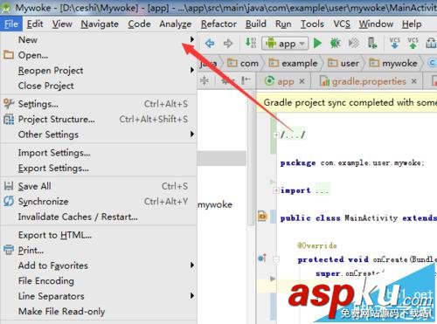The image size is (437, 324).
Task: Choose Export Settings... entry
Action: coord(99,168)
